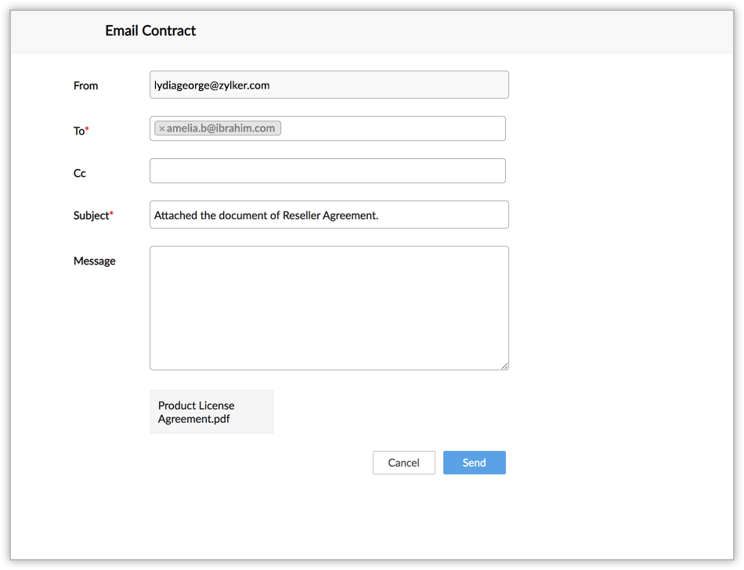This screenshot has width=744, height=570.
Task: Remove the amelia.b@ibrahim.com recipient with its x
Action: coord(161,128)
